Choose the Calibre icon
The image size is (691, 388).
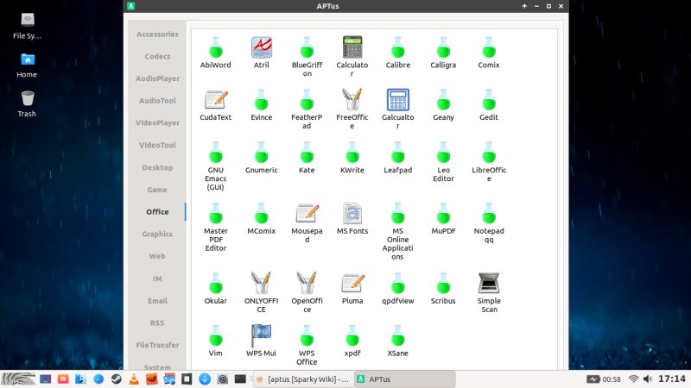point(398,47)
